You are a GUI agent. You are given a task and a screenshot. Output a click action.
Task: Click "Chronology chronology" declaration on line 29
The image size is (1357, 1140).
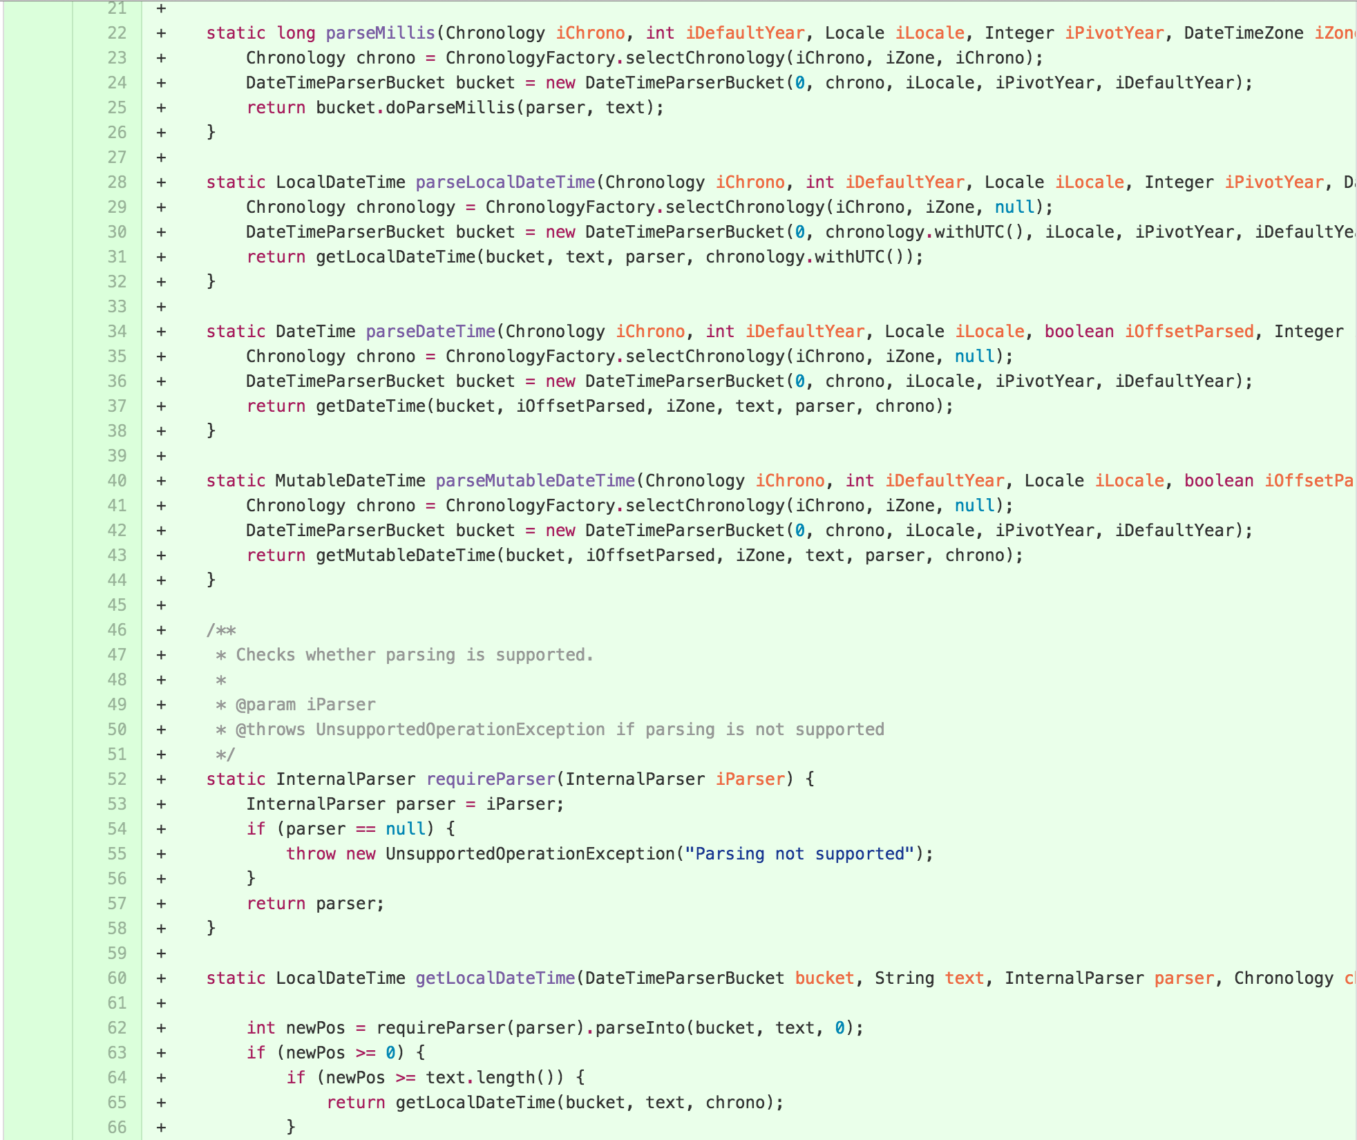pos(351,207)
